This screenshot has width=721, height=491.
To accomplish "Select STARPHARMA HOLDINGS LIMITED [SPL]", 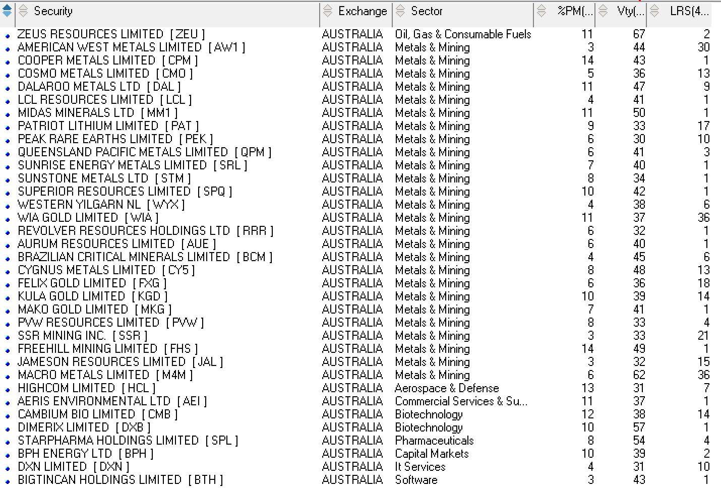I will [x=128, y=441].
